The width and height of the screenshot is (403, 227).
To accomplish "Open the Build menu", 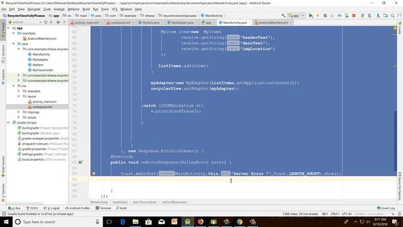I will 86,9.
